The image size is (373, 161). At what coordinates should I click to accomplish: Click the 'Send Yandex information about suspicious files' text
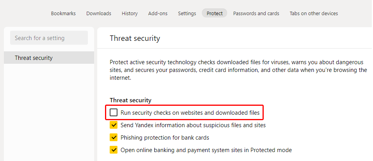click(x=193, y=125)
